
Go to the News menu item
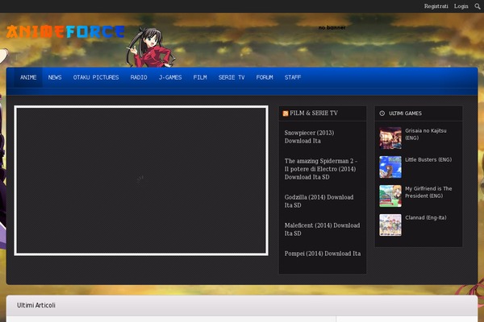click(x=55, y=77)
